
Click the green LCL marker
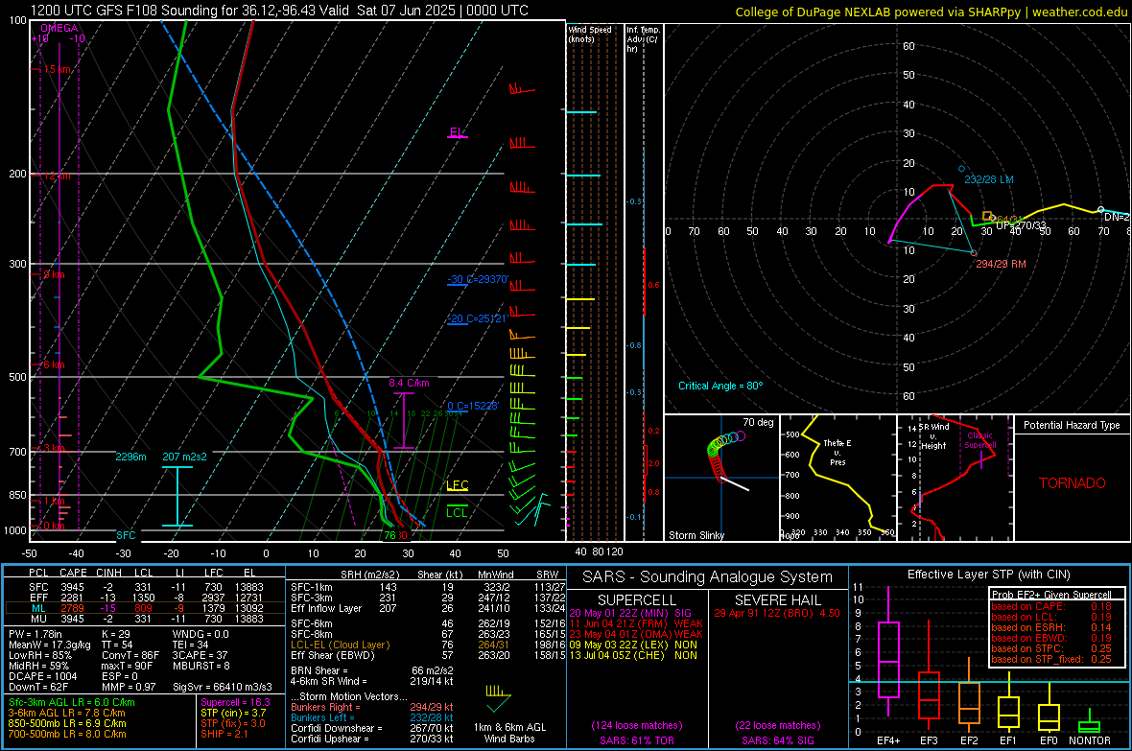457,512
